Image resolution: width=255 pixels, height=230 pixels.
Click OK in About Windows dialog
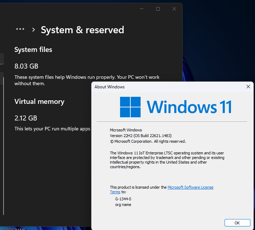point(237,223)
